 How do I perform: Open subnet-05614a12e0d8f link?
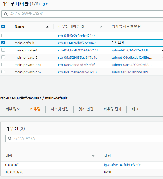pyautogui.click(x=131, y=50)
